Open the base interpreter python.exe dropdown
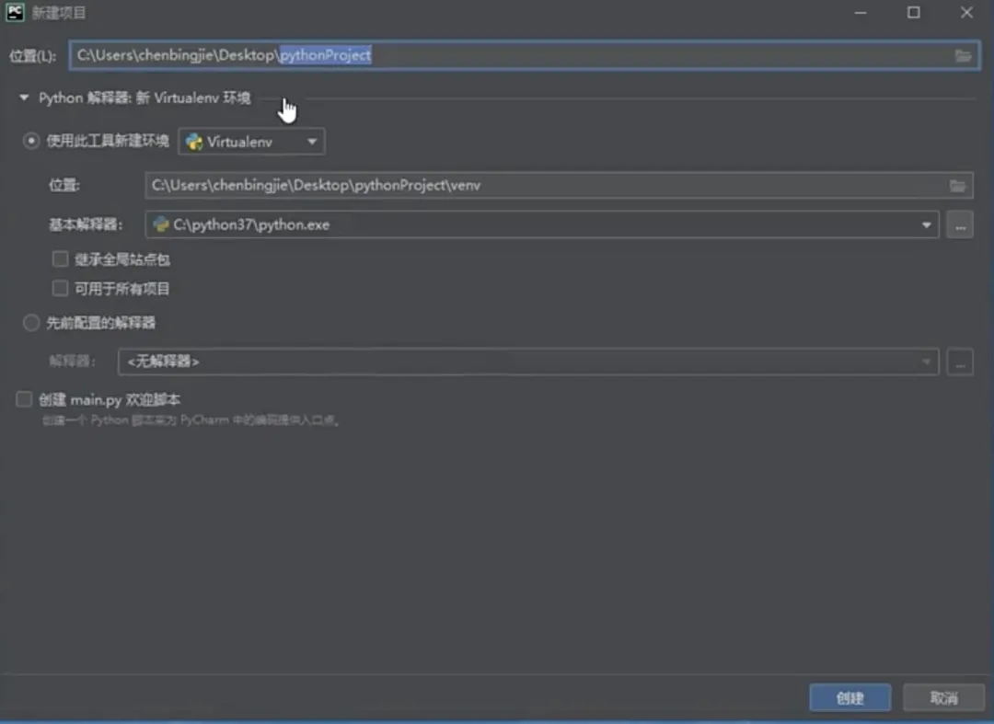 pyautogui.click(x=542, y=224)
